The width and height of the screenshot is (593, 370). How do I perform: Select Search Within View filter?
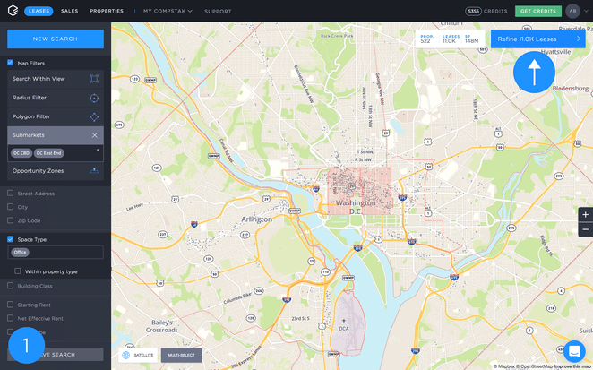point(56,79)
